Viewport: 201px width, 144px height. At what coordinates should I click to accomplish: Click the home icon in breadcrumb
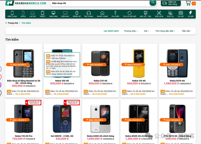[6, 23]
